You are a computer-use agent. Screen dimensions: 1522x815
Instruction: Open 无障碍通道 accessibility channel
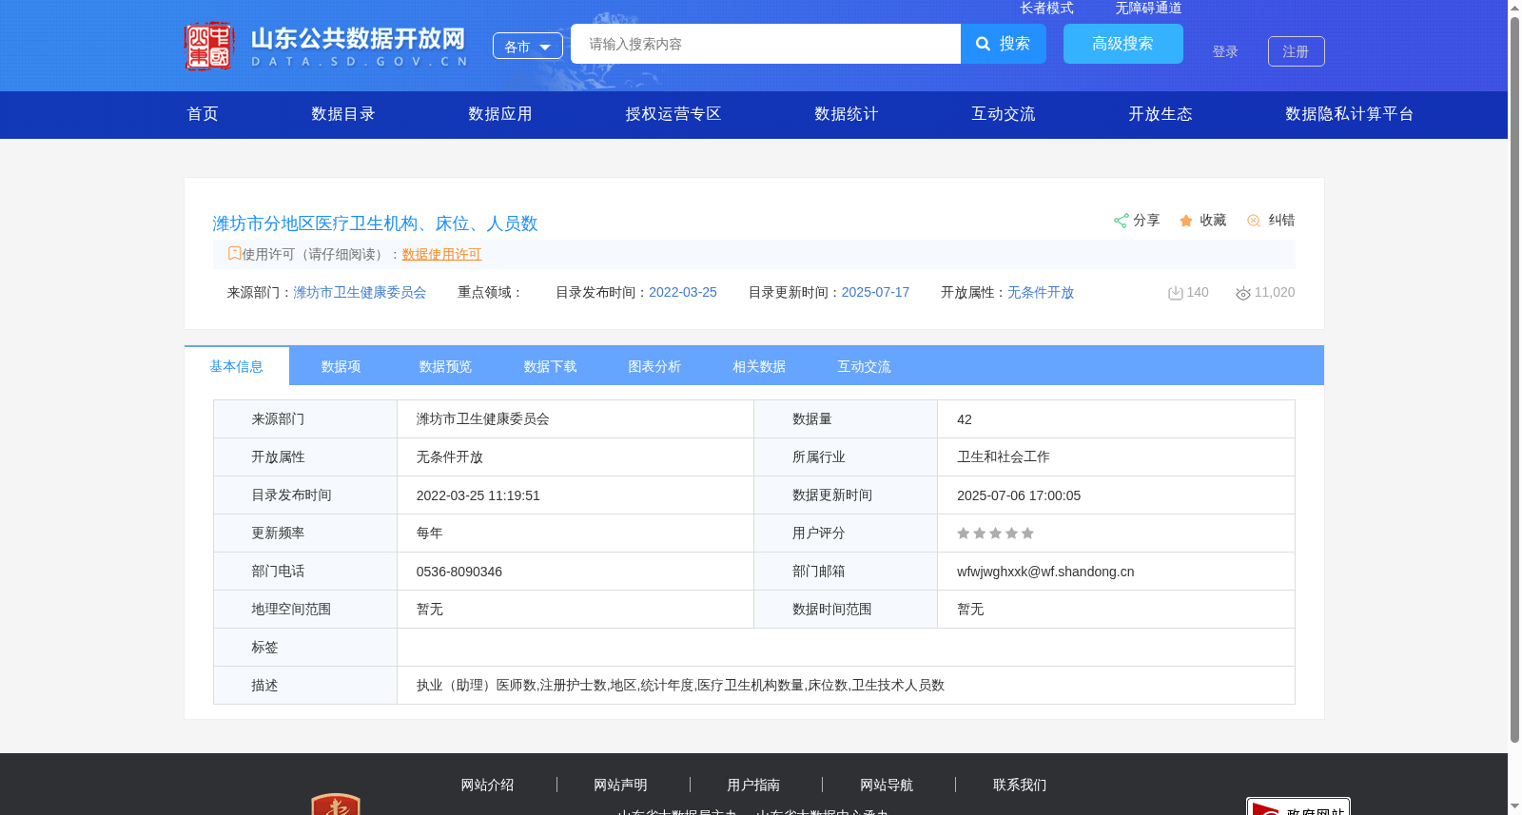tap(1148, 8)
